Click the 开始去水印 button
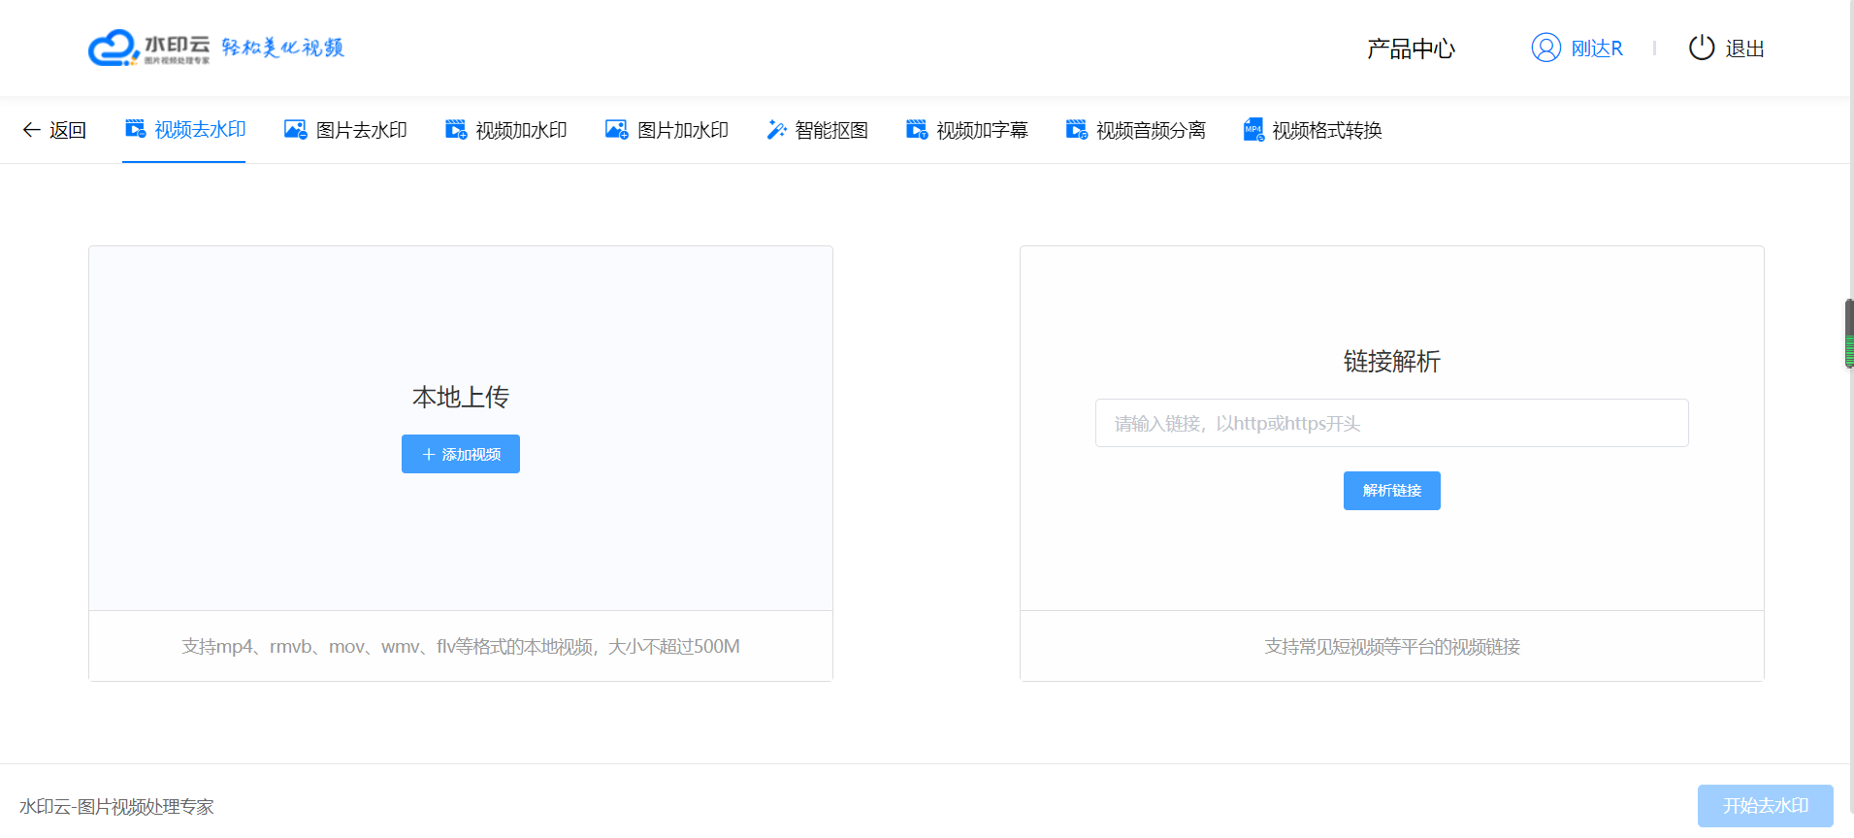The image size is (1854, 838). [x=1765, y=806]
